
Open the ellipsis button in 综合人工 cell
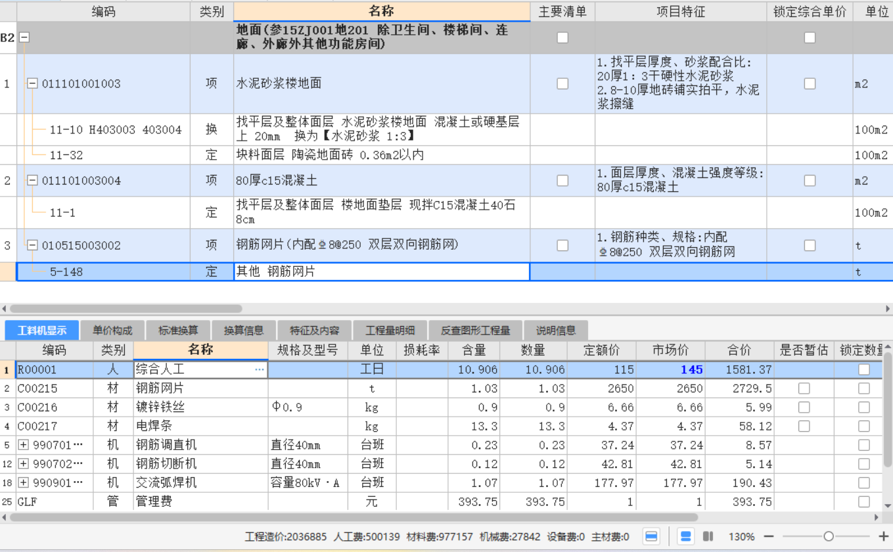260,370
